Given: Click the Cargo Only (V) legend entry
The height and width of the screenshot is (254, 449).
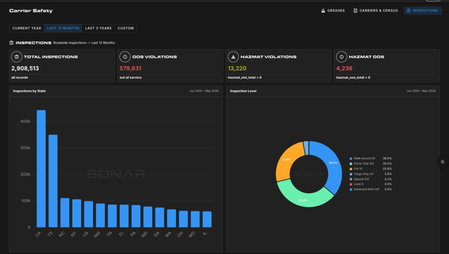Looking at the screenshot, I should click(370, 174).
